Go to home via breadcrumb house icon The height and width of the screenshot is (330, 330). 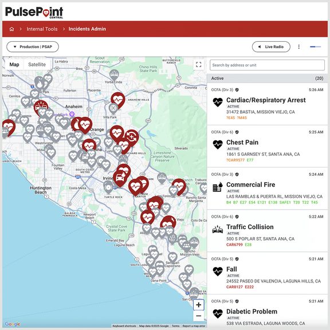pos(12,29)
